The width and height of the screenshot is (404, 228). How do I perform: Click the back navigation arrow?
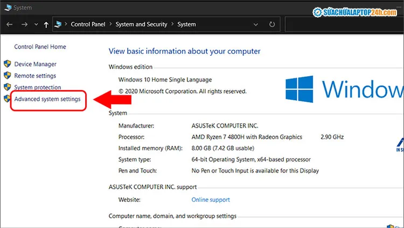[x=9, y=24]
